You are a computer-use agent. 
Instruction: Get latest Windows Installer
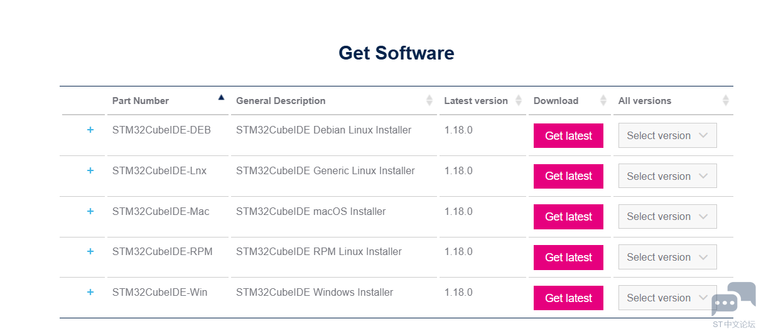click(568, 298)
